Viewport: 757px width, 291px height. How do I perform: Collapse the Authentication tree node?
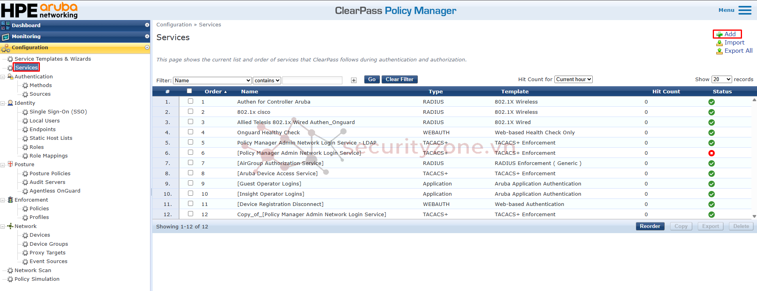(x=3, y=77)
